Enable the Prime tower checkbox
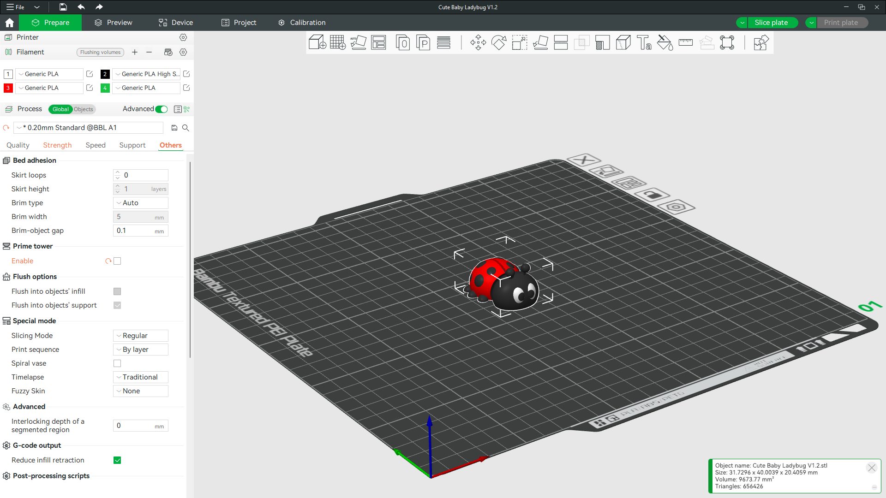This screenshot has height=498, width=886. coord(117,261)
